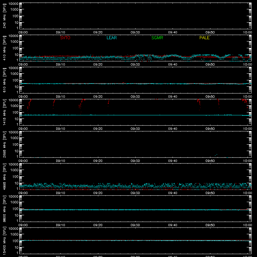The width and height of the screenshot is (257, 257).
Task: Click the 09:30 label below the 1415 MHz panel
Action: pos(135,129)
